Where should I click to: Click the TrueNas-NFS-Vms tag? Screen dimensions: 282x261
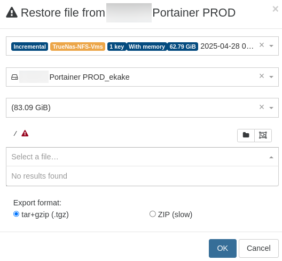(x=77, y=47)
